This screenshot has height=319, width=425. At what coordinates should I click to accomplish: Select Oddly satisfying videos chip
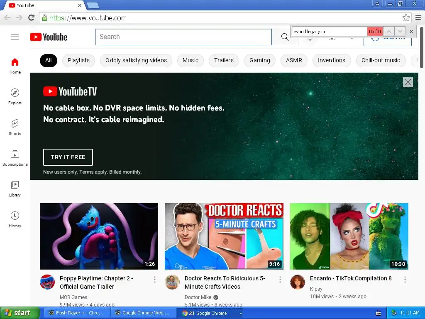(136, 60)
